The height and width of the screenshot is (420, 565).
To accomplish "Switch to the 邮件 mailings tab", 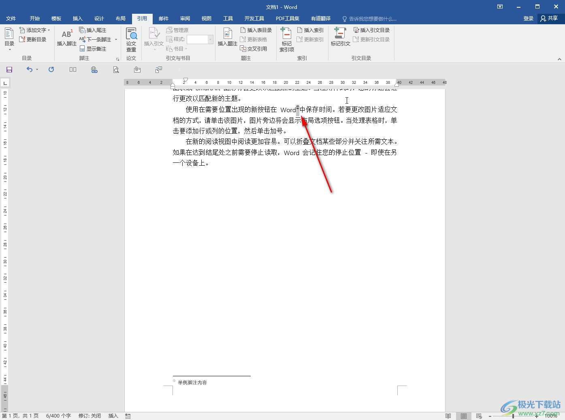I will pyautogui.click(x=164, y=19).
